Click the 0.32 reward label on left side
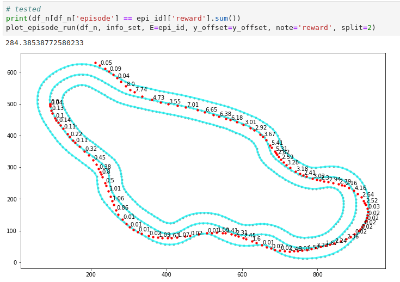This screenshot has width=400, height=282. tap(91, 149)
